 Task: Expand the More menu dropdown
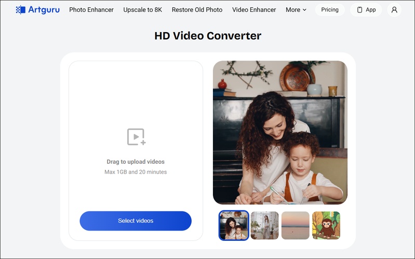coord(296,10)
